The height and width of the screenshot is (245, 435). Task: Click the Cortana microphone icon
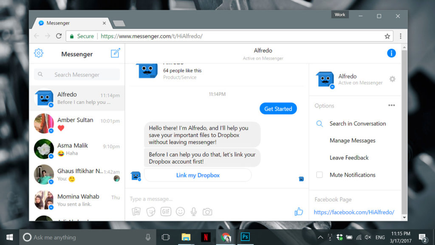point(148,237)
